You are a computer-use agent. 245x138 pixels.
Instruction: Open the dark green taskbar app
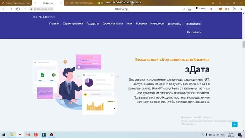(44, 135)
